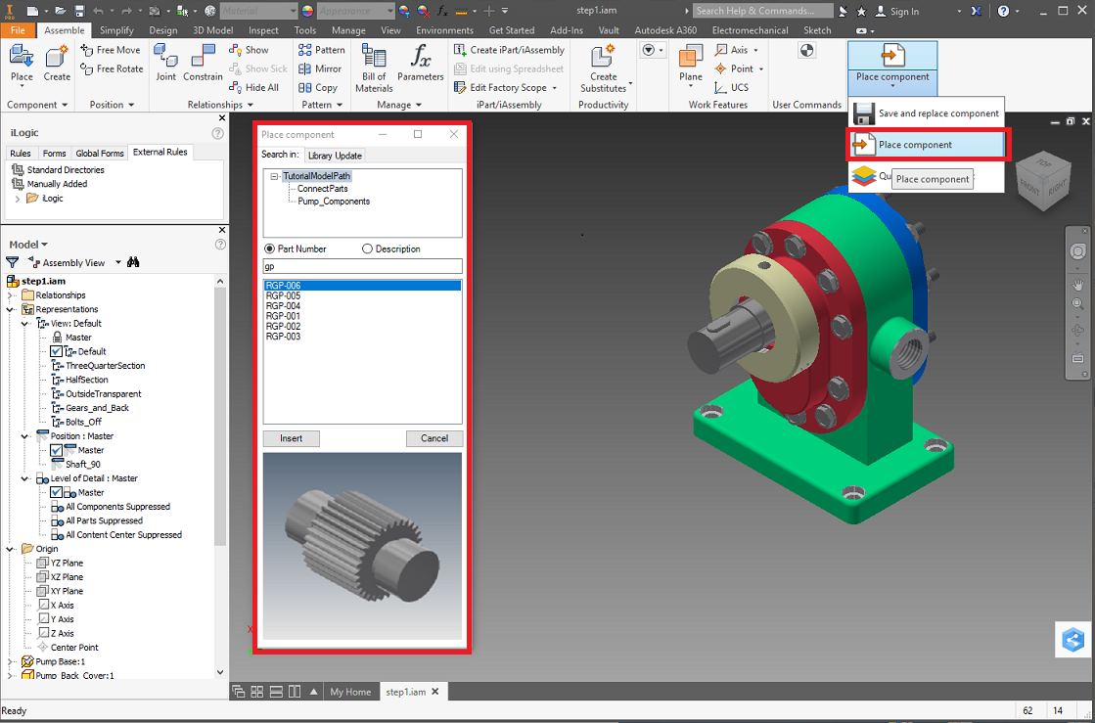
Task: Click the Insert button
Action: click(x=292, y=438)
